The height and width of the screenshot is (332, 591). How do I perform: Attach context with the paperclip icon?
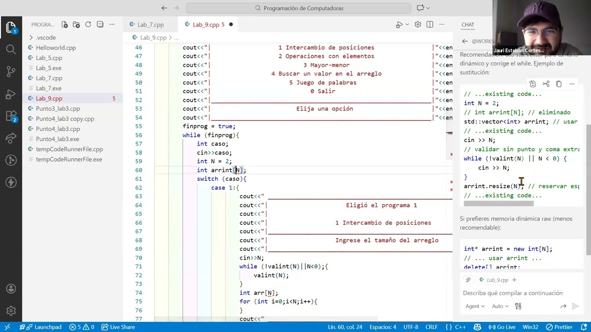(468, 280)
